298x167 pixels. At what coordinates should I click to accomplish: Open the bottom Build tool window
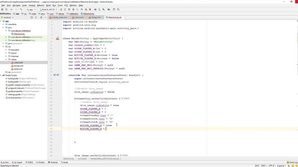(64, 162)
